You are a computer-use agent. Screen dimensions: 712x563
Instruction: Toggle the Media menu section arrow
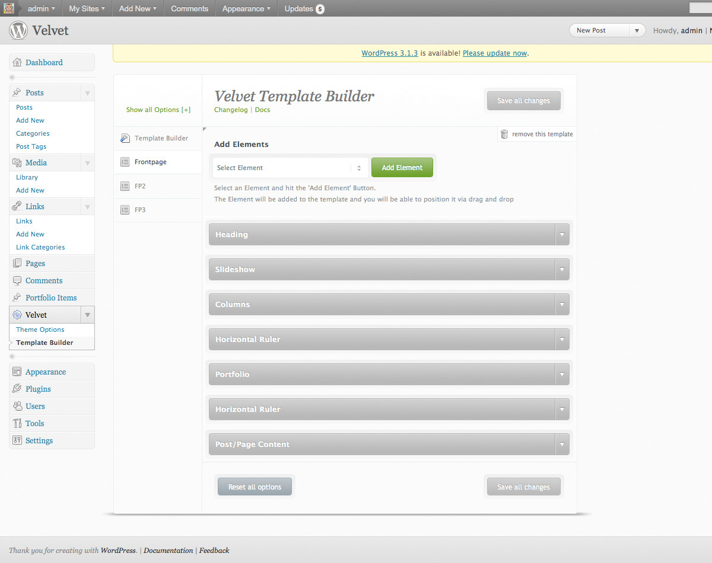point(87,163)
